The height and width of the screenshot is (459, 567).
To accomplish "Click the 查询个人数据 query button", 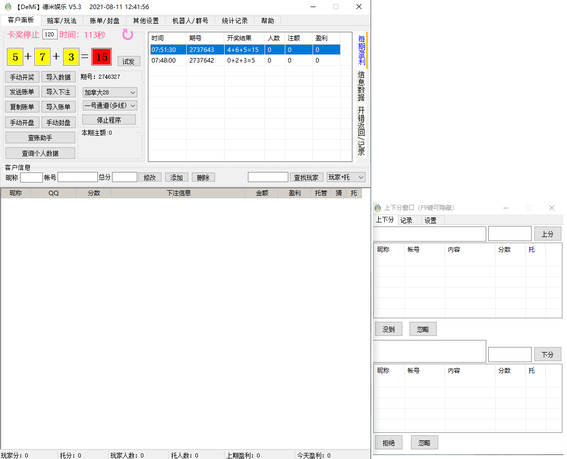I will [40, 152].
